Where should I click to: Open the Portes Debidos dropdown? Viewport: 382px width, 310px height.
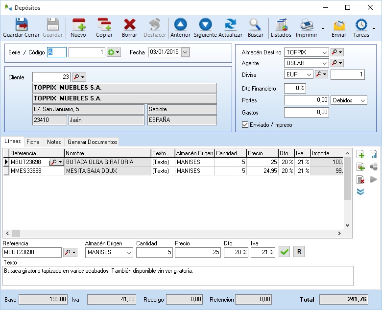(362, 100)
